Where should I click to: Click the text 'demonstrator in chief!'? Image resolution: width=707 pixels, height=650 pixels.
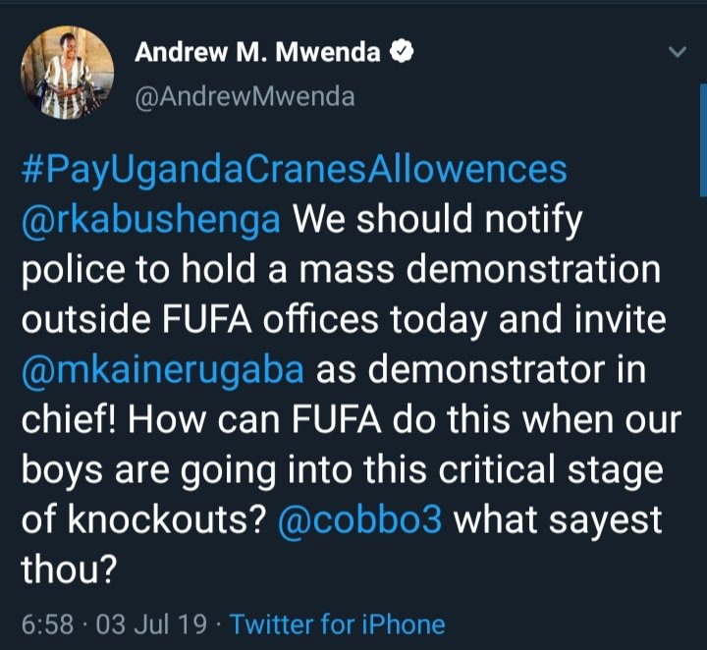click(334, 396)
